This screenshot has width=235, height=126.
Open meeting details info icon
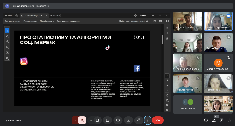pos(206,120)
